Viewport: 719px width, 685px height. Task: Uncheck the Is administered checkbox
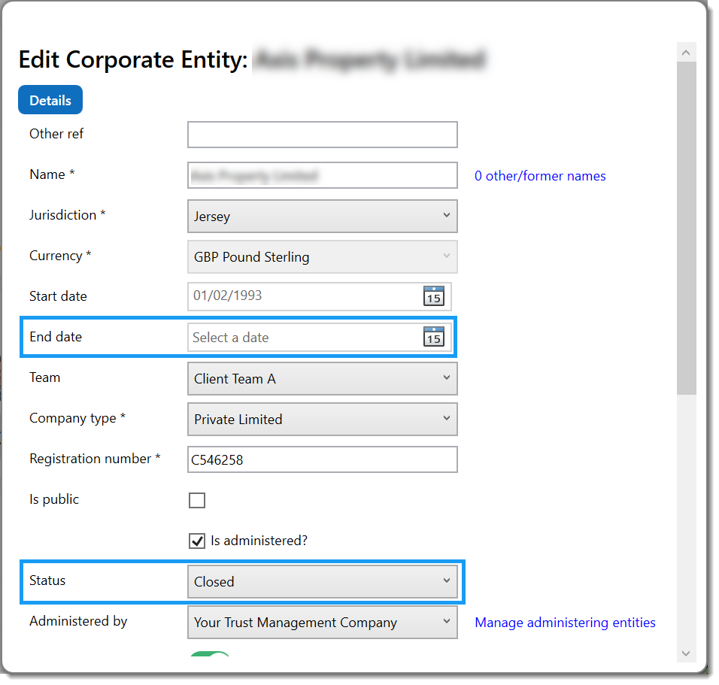pyautogui.click(x=196, y=541)
